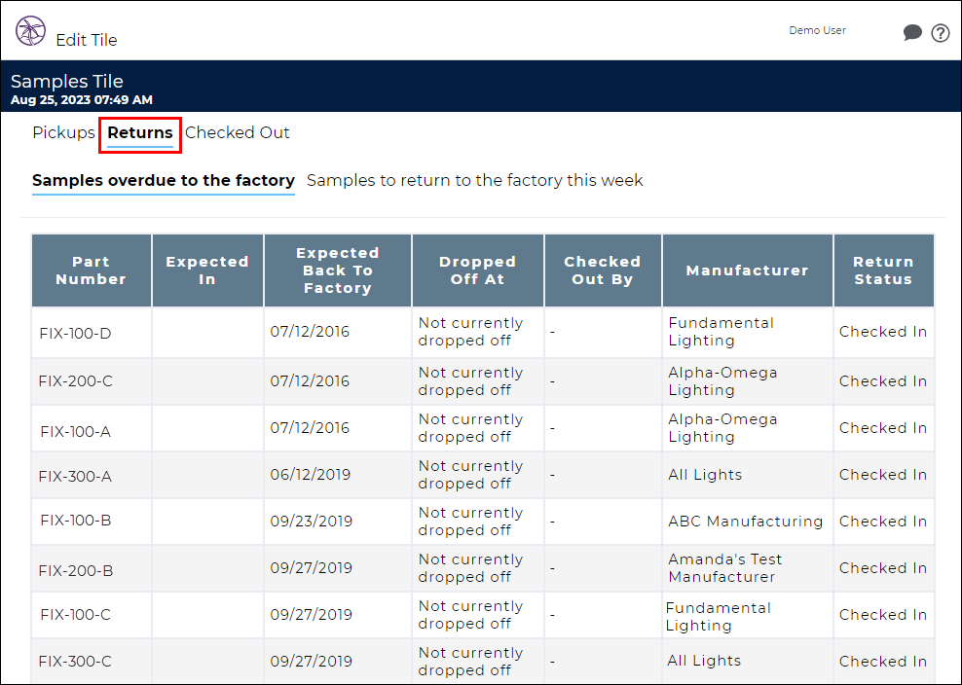Click the Return Status column header
The height and width of the screenshot is (685, 962).
tap(883, 270)
